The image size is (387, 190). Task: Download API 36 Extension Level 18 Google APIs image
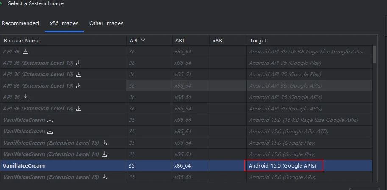click(79, 109)
